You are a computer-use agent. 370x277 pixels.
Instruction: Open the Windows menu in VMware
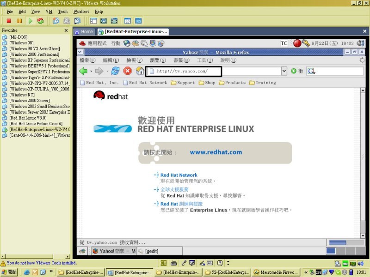pos(81,12)
